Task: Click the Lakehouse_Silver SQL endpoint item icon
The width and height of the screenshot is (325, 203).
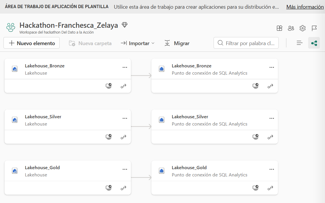Action: click(x=162, y=120)
